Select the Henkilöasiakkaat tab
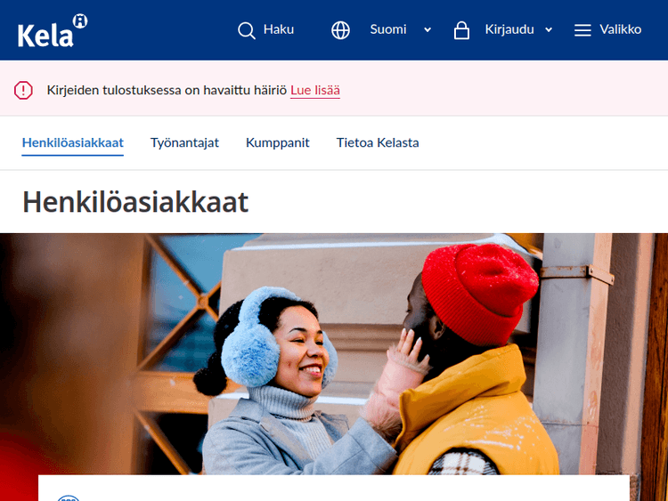The image size is (668, 501). pos(73,142)
